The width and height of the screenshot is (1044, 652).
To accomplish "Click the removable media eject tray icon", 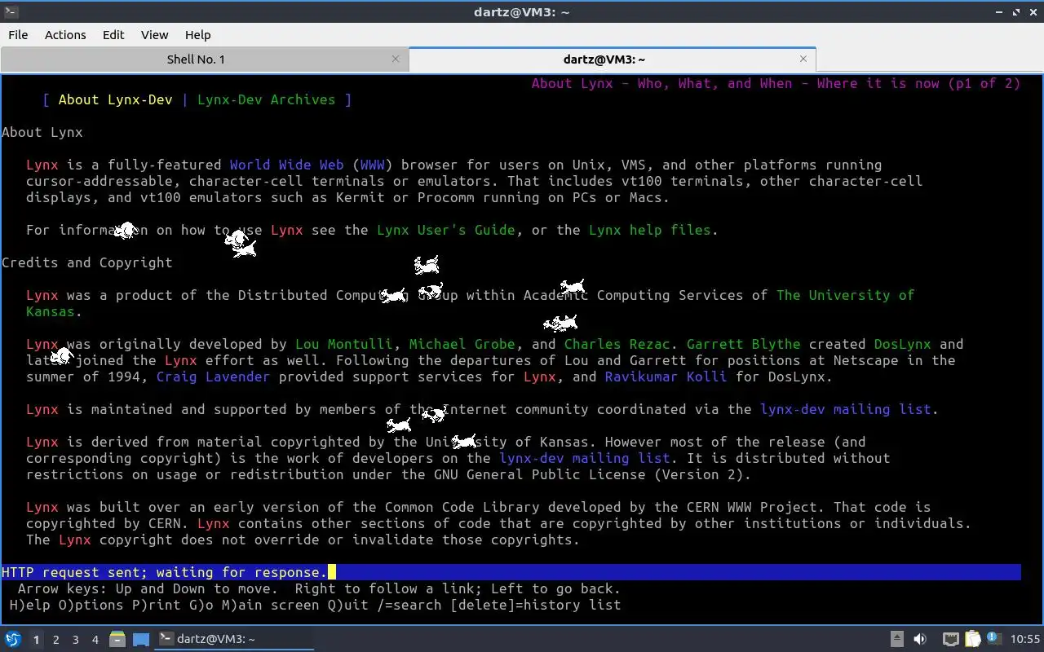I will point(896,640).
